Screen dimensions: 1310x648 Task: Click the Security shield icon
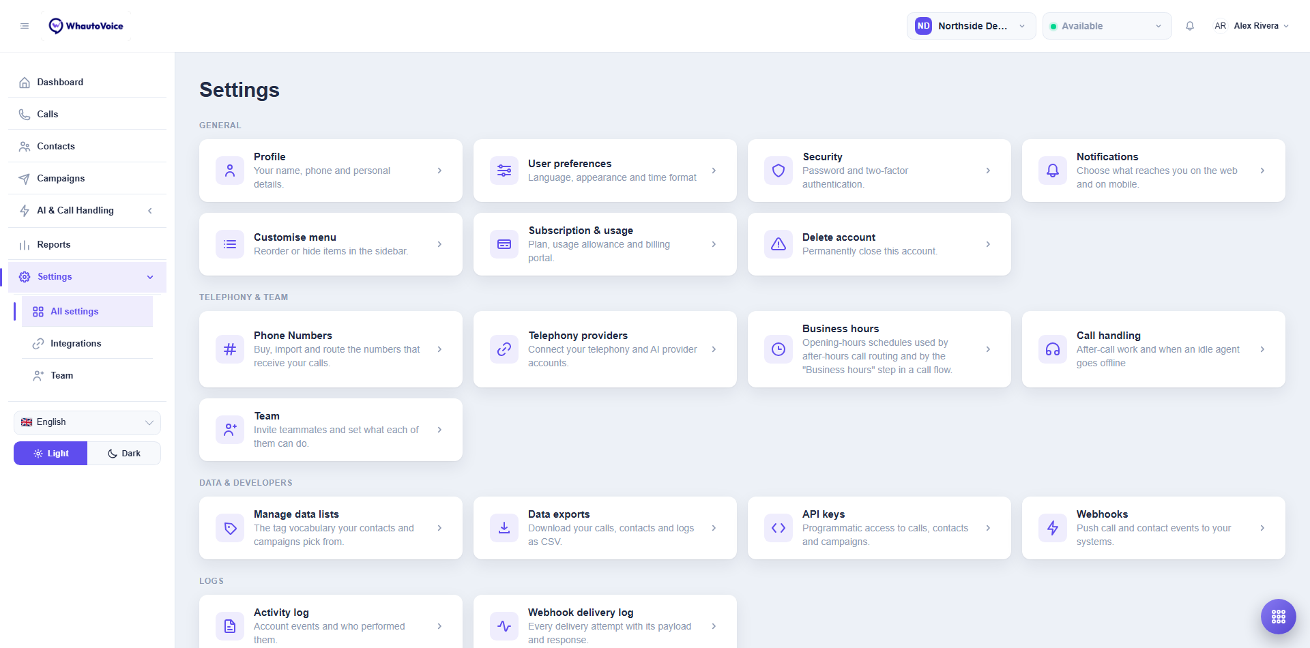[x=778, y=171]
